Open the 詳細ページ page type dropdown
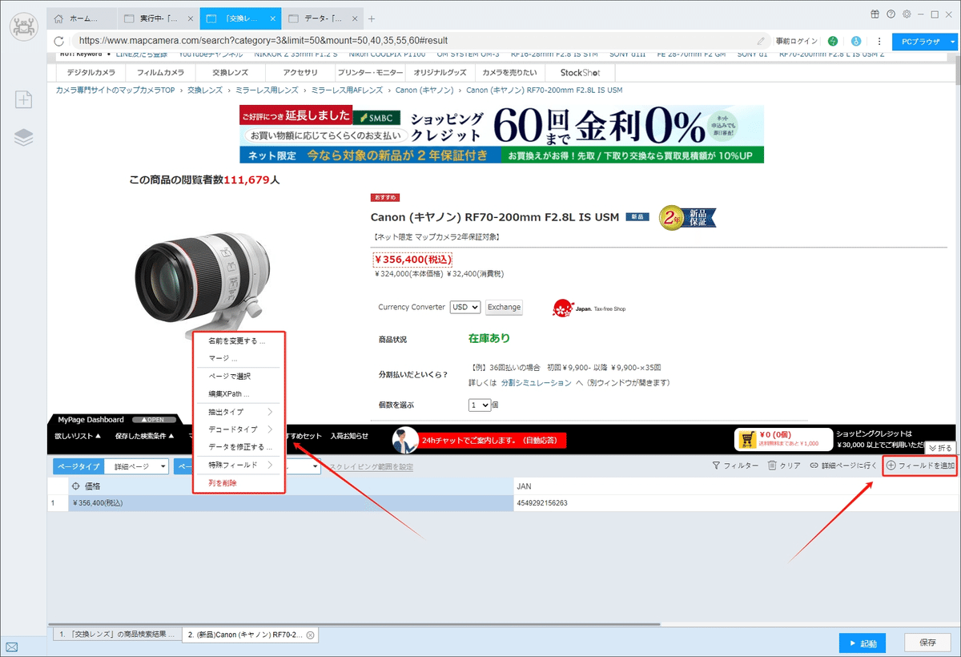Image resolution: width=961 pixels, height=657 pixels. point(135,466)
